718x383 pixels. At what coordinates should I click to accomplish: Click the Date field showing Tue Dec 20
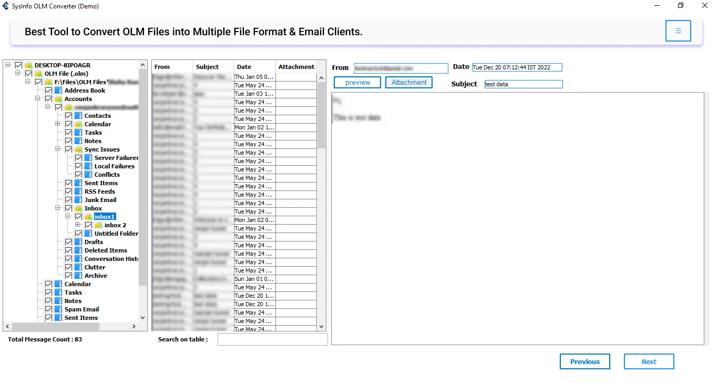(517, 67)
